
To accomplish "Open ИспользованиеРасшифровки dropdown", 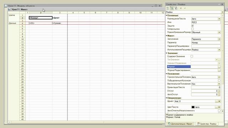I will (x=219, y=50).
